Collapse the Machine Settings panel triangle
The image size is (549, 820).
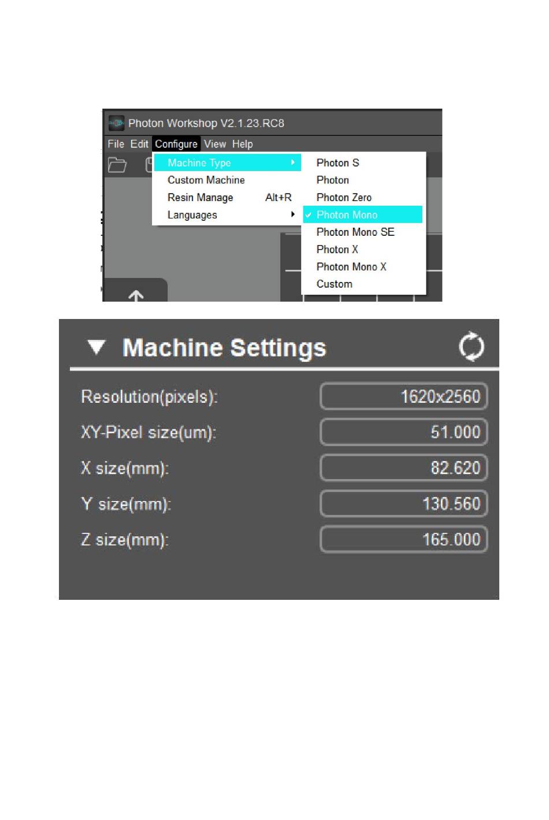96,347
